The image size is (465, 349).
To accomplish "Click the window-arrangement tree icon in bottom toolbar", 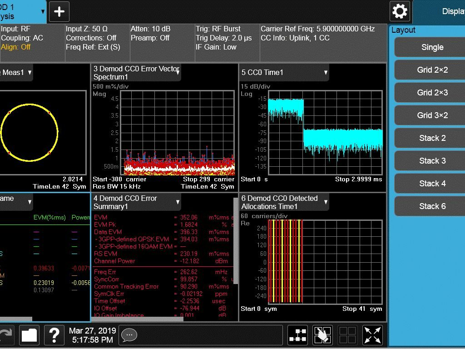I will (x=298, y=335).
